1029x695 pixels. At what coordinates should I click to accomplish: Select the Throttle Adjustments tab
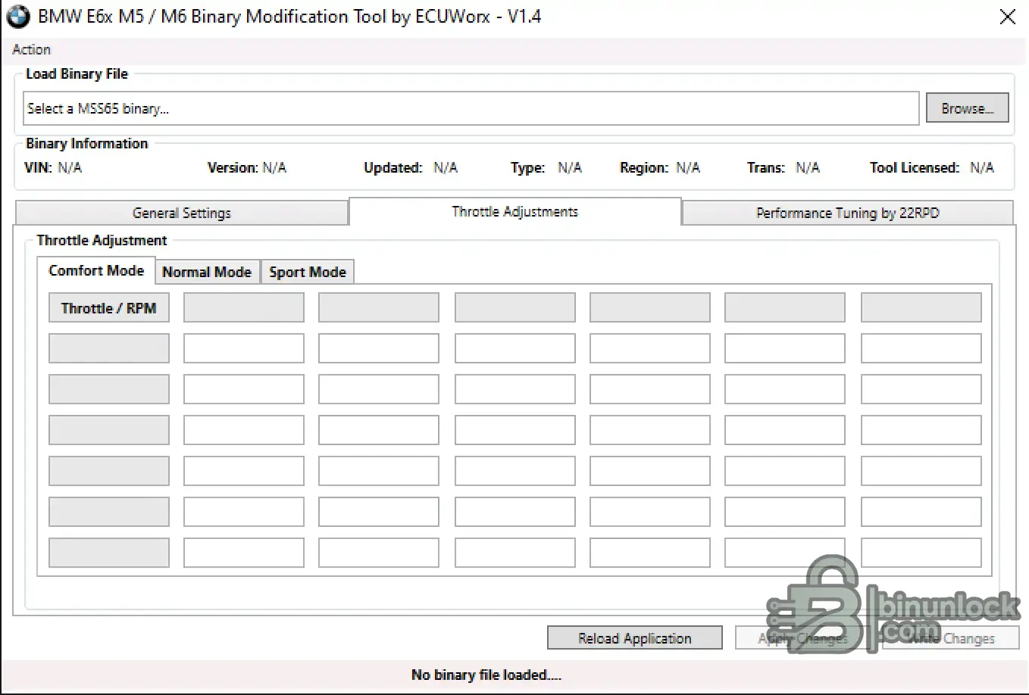tap(515, 211)
